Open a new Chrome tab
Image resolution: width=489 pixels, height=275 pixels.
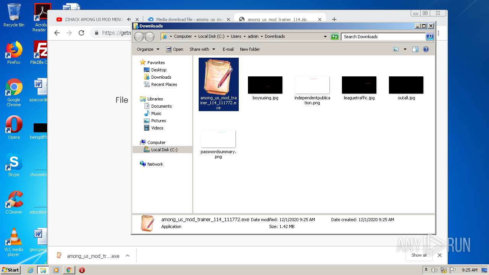coord(334,19)
